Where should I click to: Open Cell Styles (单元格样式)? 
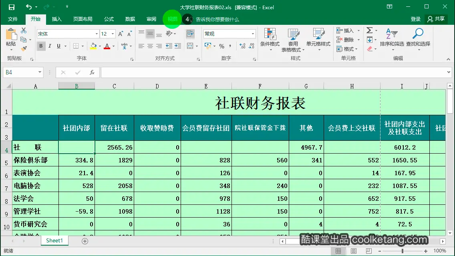point(318,40)
